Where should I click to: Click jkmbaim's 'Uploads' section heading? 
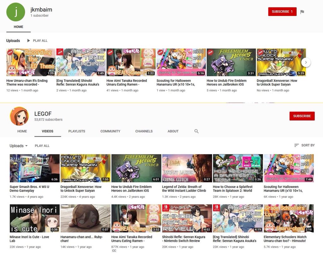pyautogui.click(x=13, y=41)
